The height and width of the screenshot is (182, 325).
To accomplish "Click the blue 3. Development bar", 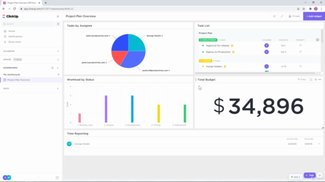I will (x=132, y=109).
